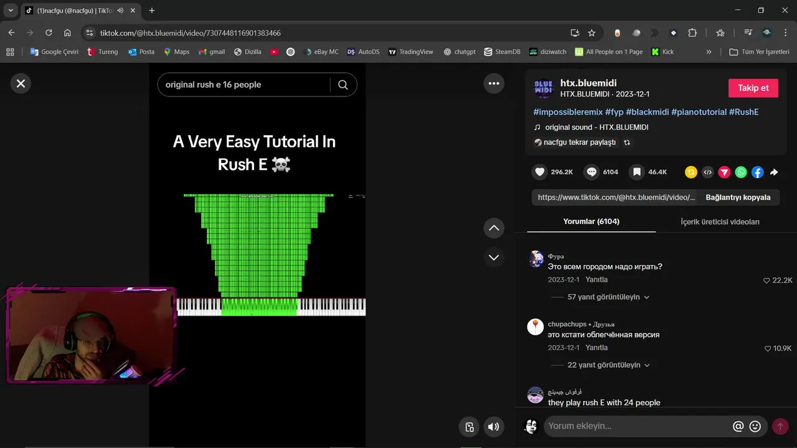Click the search field 'original rush e 16 people'
797x448 pixels.
[x=244, y=85]
